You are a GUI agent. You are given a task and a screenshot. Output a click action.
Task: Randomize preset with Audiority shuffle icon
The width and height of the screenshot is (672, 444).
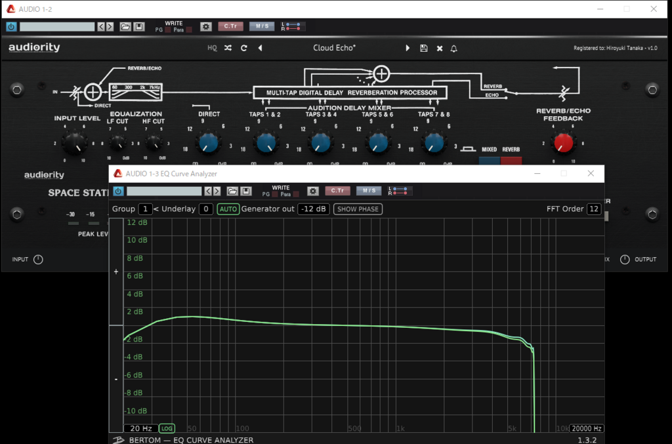click(228, 48)
